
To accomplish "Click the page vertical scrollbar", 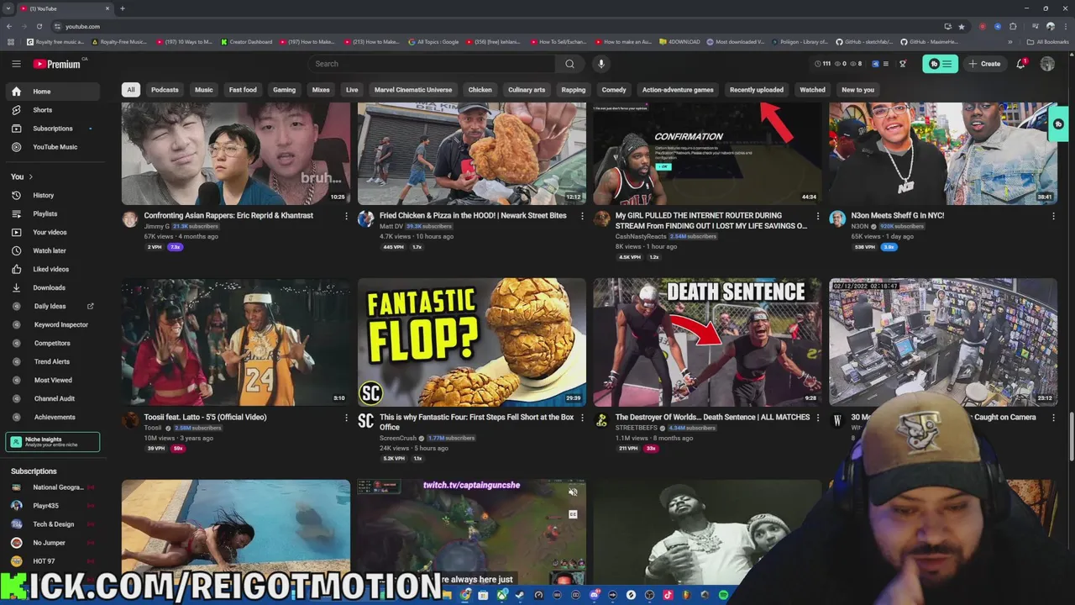I will tap(1072, 437).
